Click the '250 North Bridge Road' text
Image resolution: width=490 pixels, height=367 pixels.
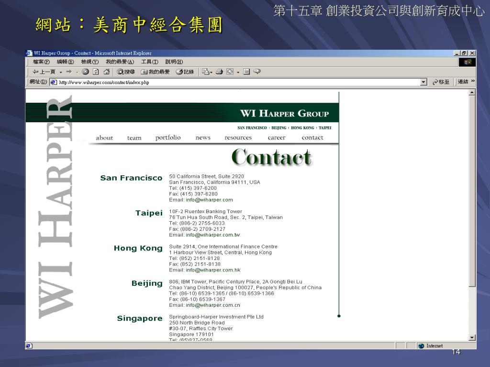click(197, 323)
